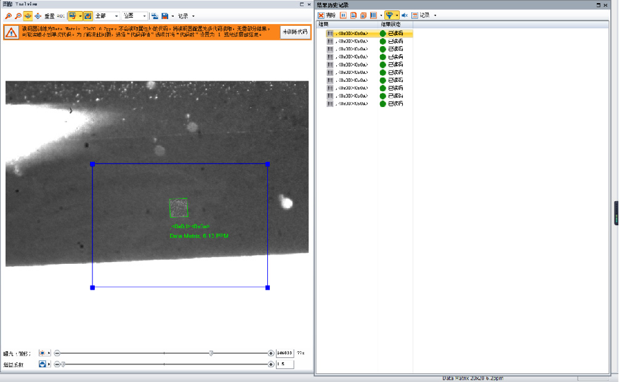Screen dimensions: 619x382
Task: Click the 重置 ROI button
Action: [54, 16]
